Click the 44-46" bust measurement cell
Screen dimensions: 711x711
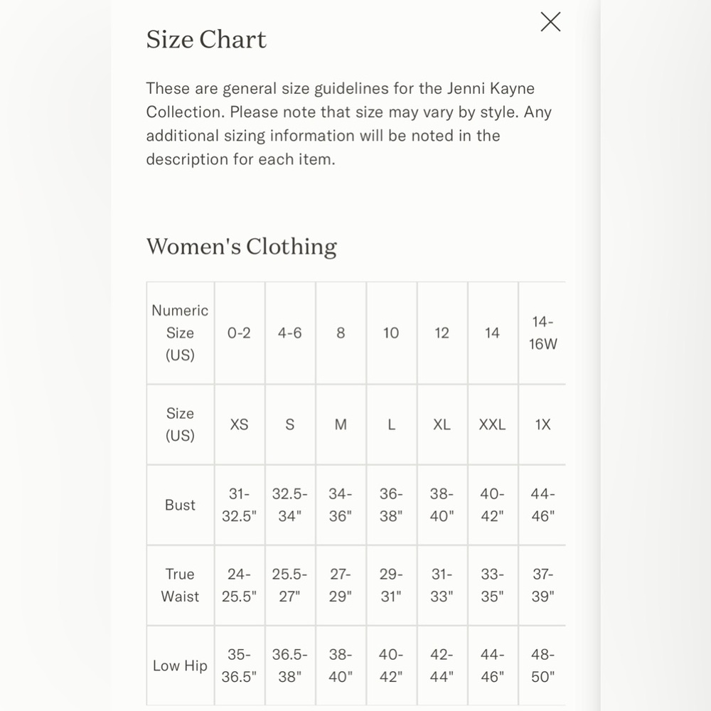542,505
